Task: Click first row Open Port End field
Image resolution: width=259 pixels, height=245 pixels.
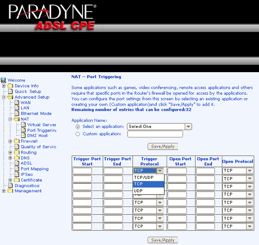Action: 205,171
